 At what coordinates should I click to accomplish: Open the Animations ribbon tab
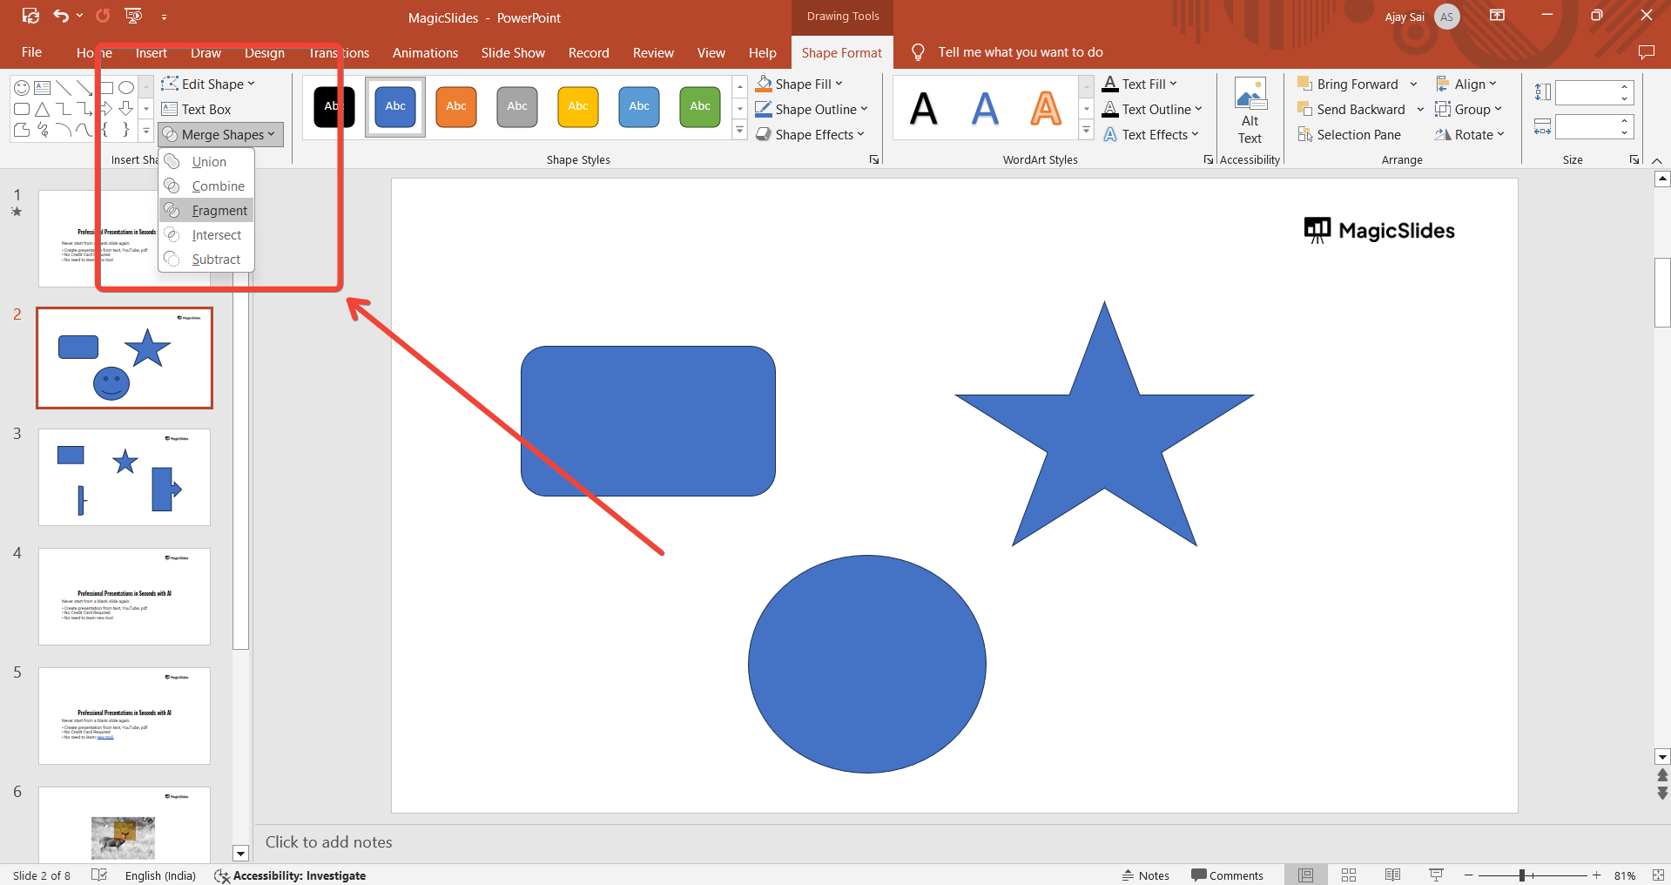(425, 53)
